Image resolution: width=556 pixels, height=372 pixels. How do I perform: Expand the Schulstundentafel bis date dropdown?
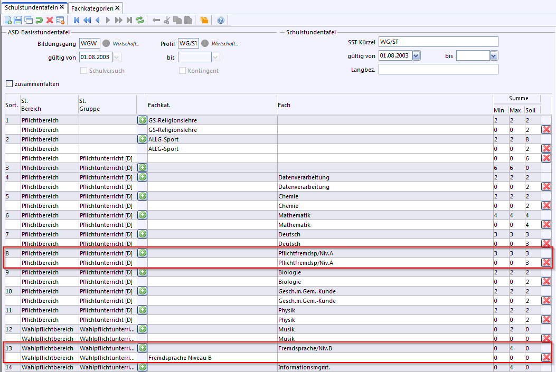[x=493, y=56]
